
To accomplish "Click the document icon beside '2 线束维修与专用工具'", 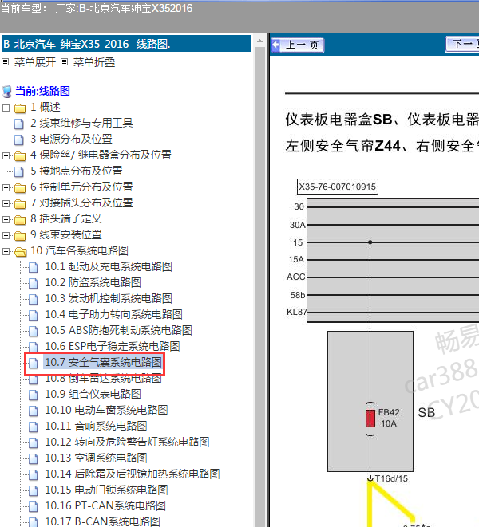I will point(19,124).
